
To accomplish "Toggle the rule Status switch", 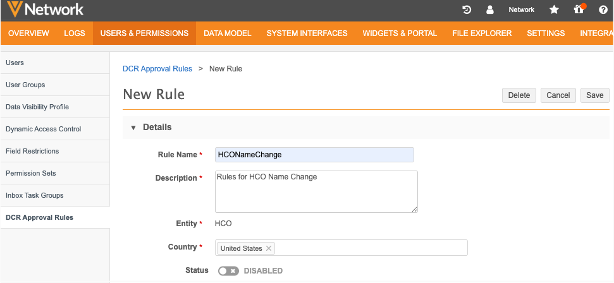I will (228, 271).
